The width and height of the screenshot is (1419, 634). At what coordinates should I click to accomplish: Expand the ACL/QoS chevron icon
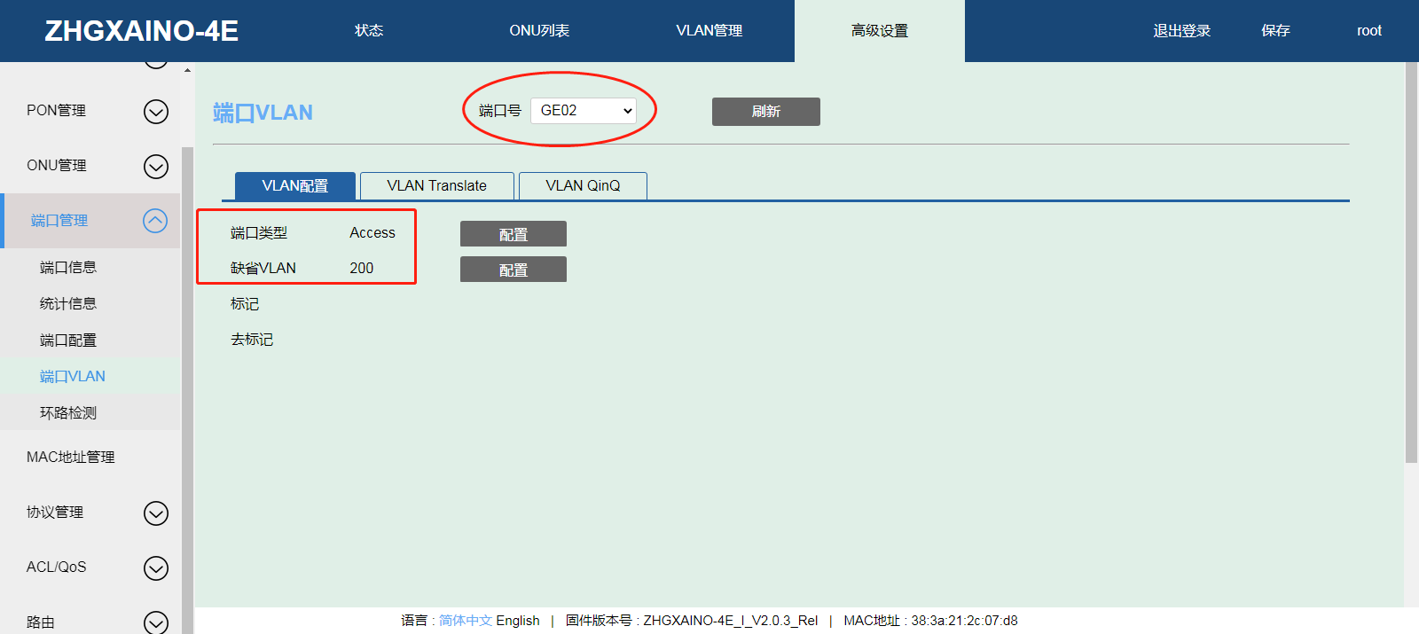pos(156,568)
